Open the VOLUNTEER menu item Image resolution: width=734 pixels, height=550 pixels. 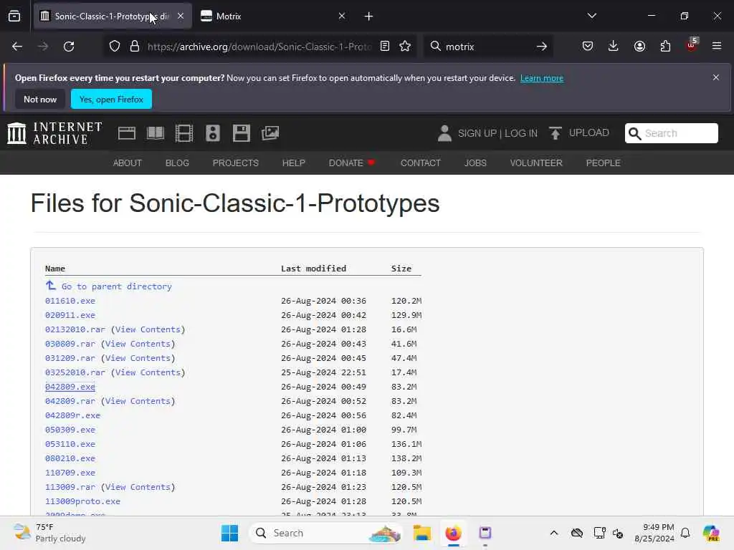click(x=536, y=163)
